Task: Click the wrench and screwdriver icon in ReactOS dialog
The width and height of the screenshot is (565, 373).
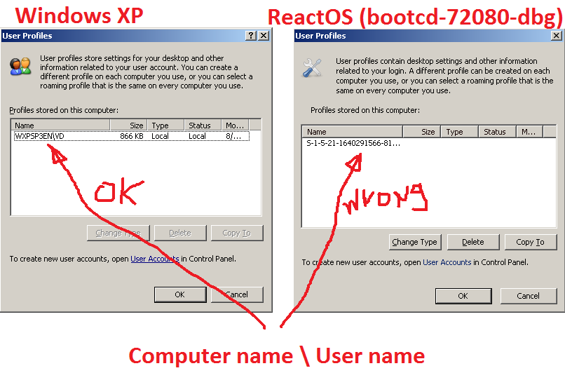Action: 312,68
